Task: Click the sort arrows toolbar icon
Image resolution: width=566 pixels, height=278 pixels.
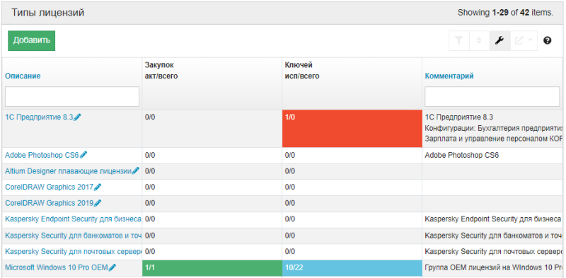Action: click(x=480, y=40)
